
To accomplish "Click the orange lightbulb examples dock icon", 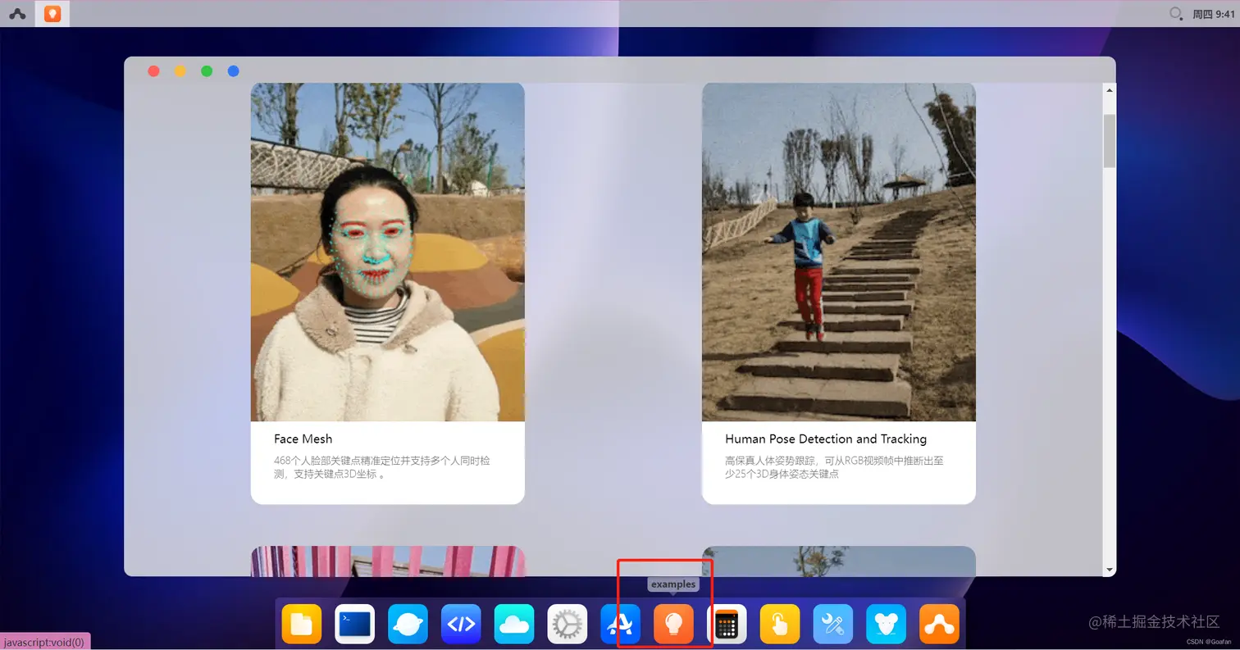I will (673, 625).
